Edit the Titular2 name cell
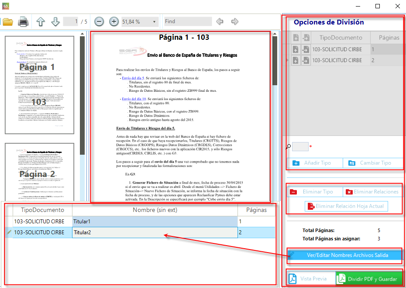Screen dimensions: 406x288 click(155, 232)
